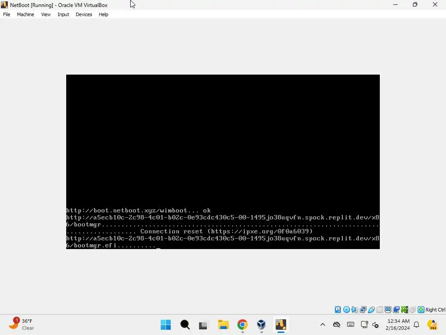Screen dimensions: 446x335
Task: Close the NetBoot VirtualBox window
Action: (435, 4)
